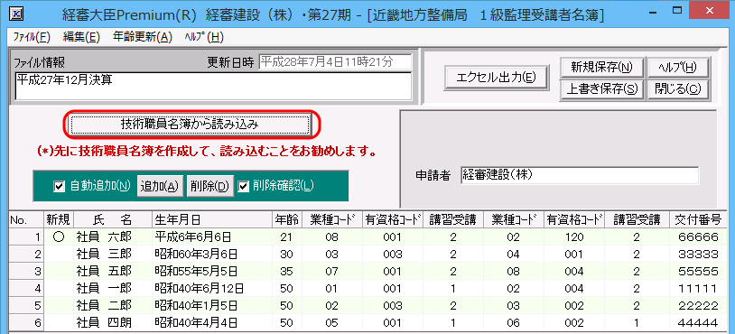Click the 追加(A) button

(160, 186)
